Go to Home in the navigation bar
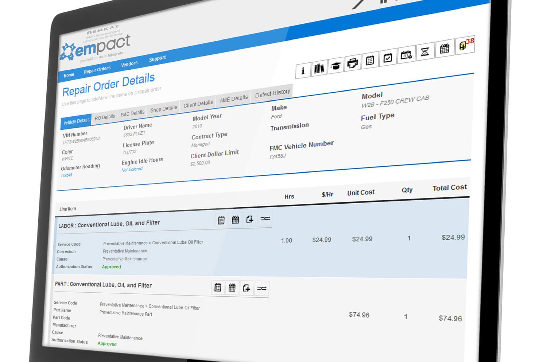 [69, 75]
